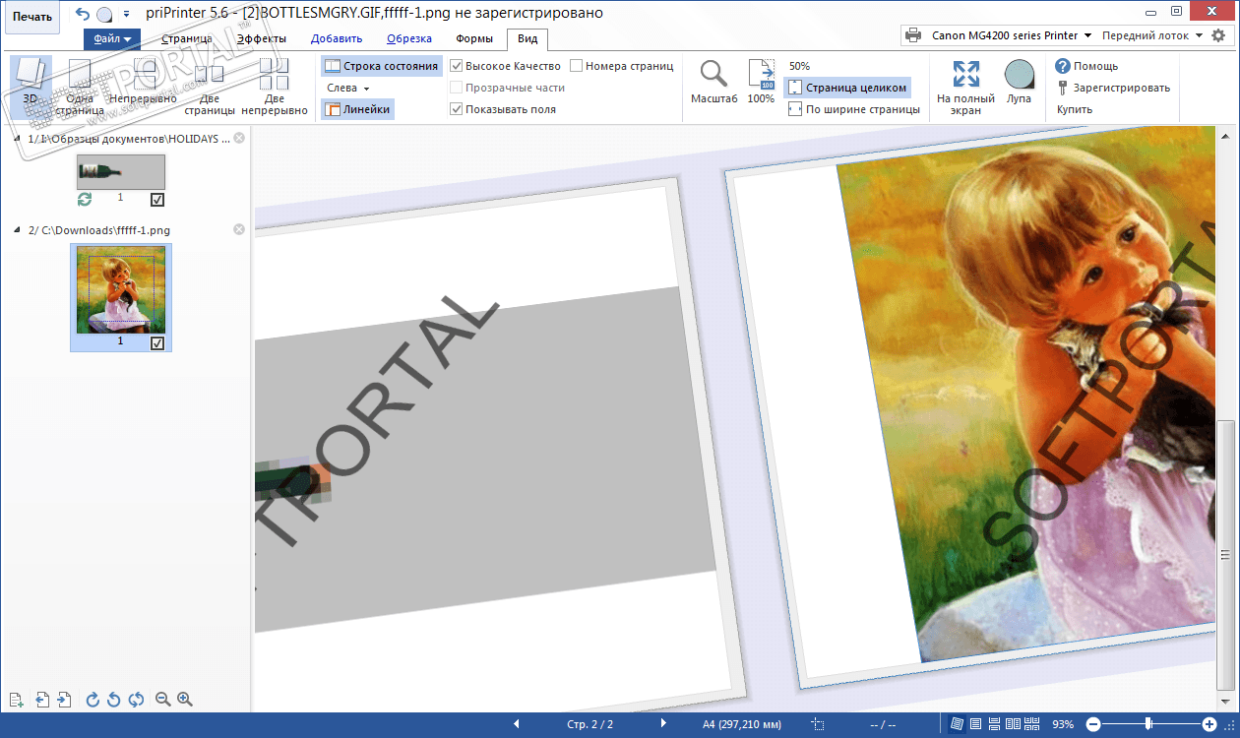Click move page left icon

(x=42, y=700)
